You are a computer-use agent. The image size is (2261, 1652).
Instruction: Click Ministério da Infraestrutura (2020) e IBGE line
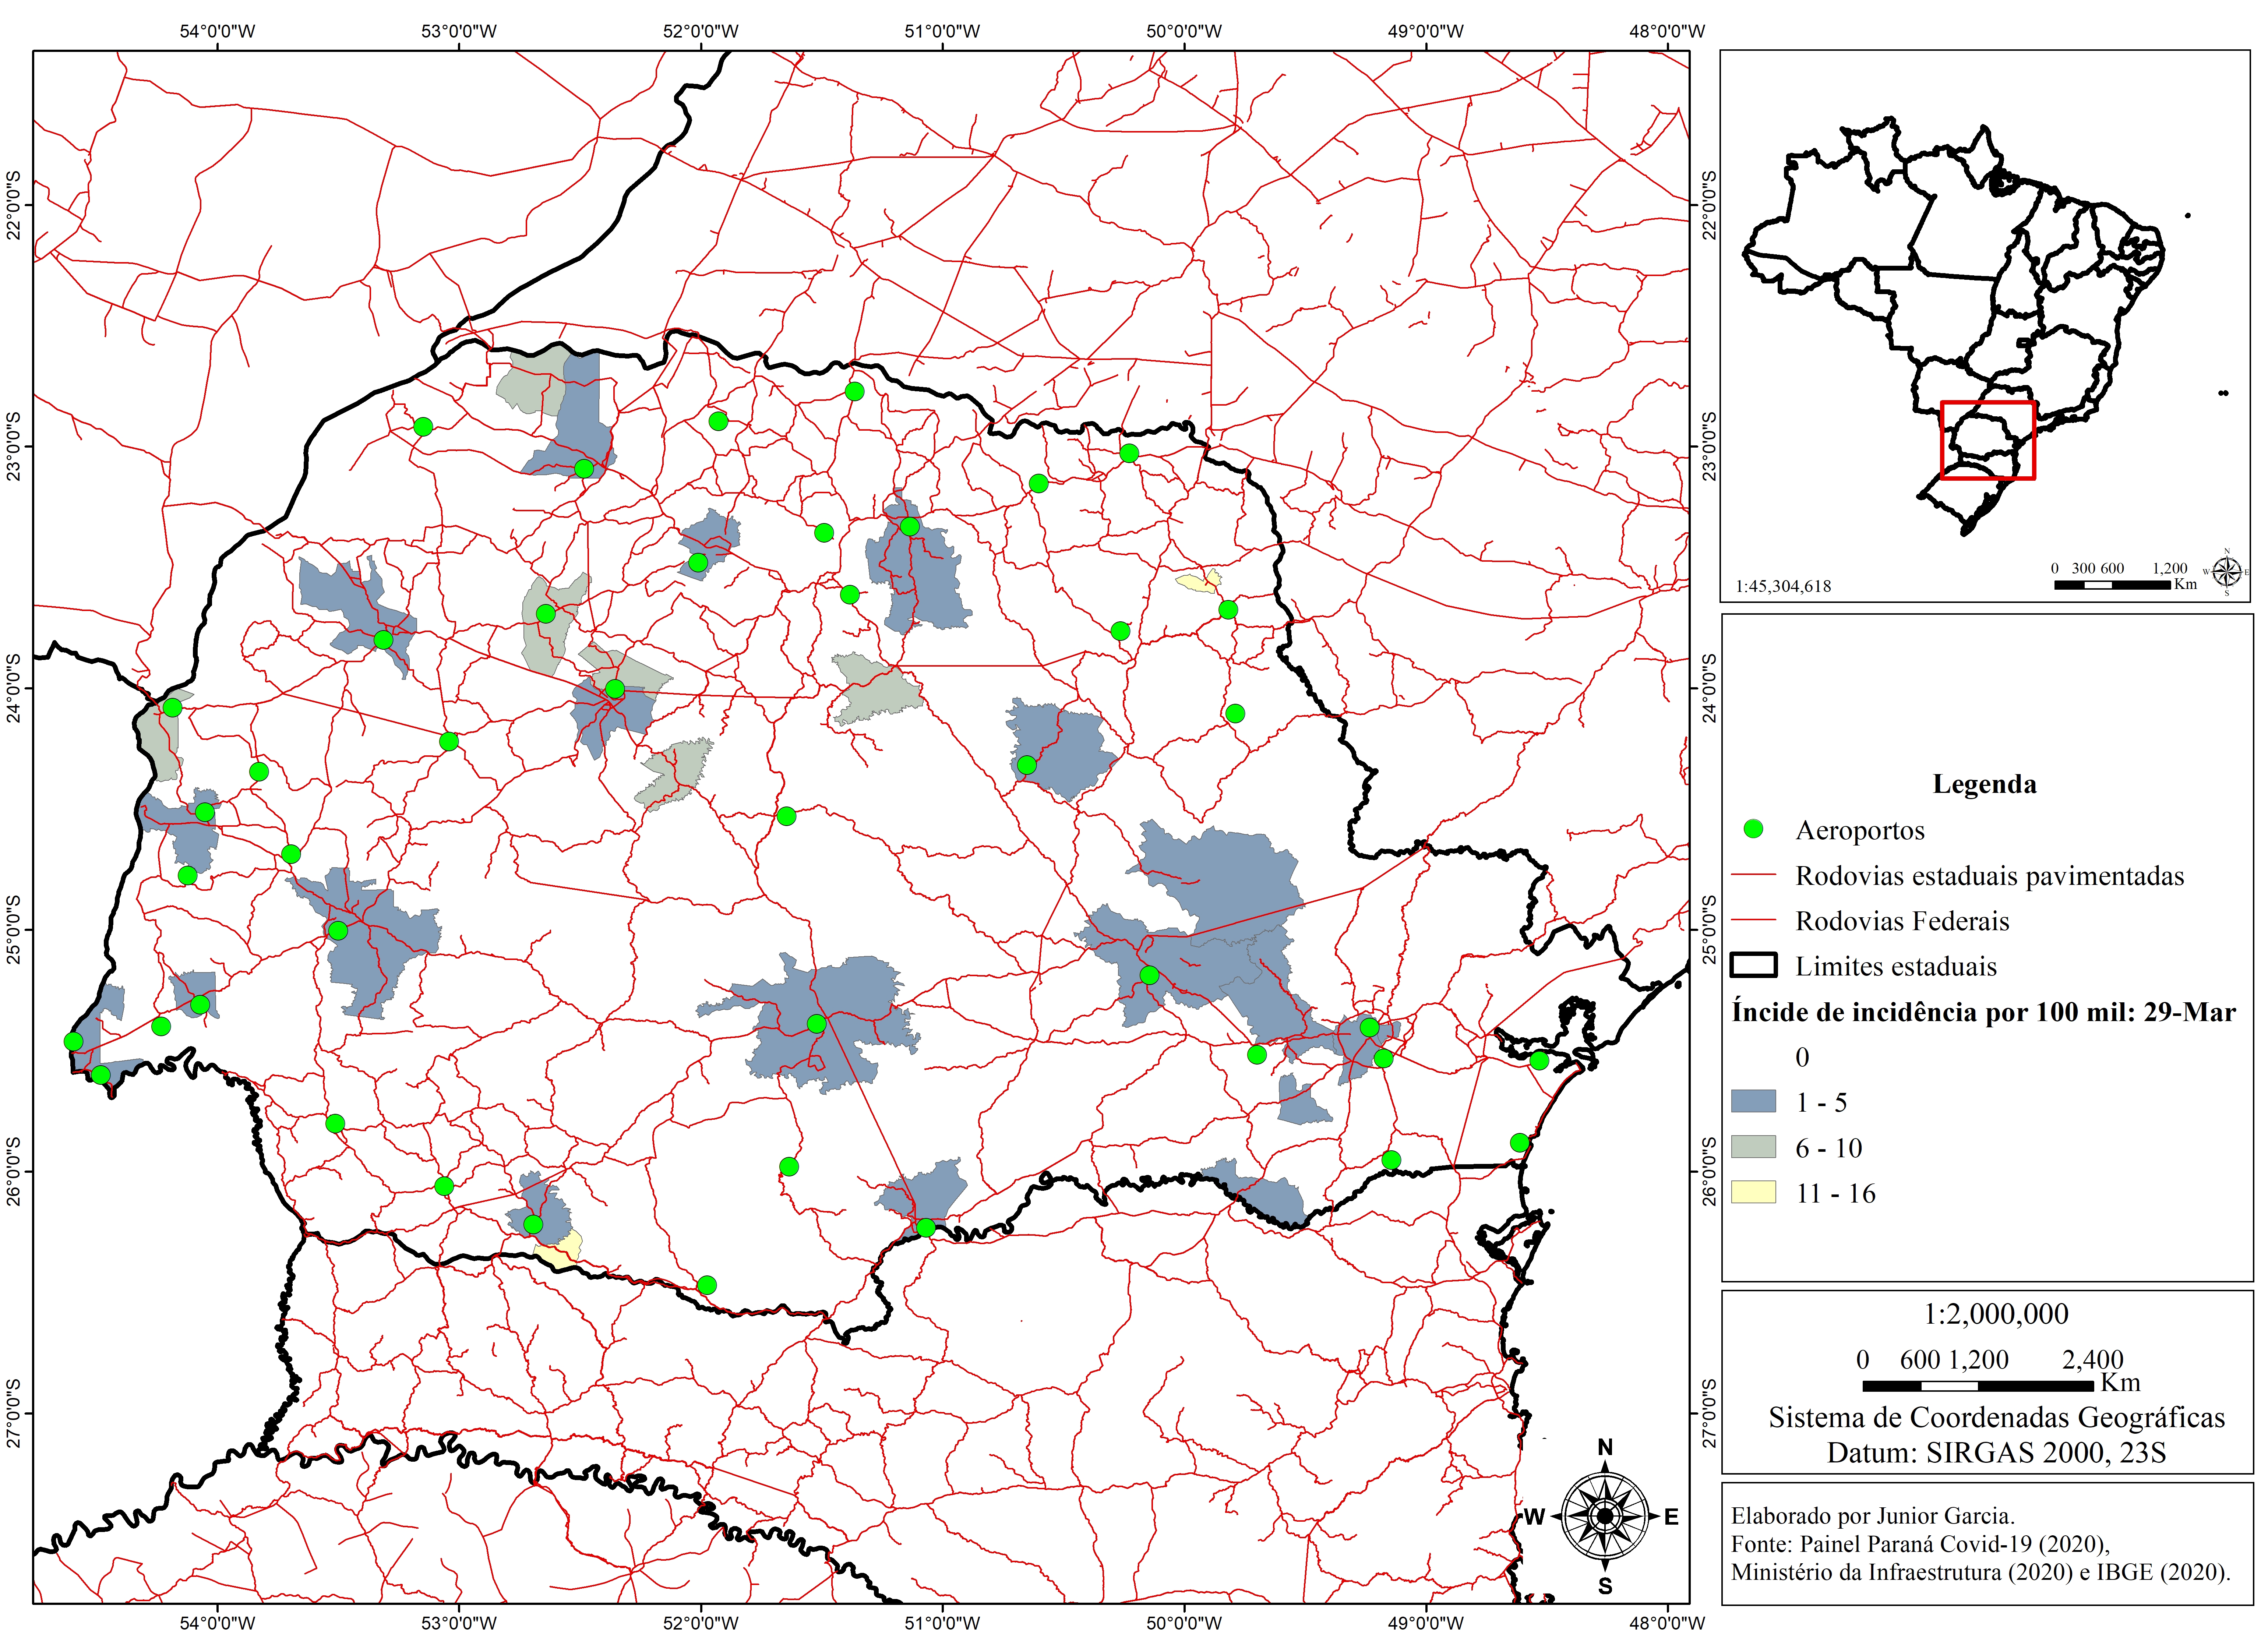tap(1980, 1572)
